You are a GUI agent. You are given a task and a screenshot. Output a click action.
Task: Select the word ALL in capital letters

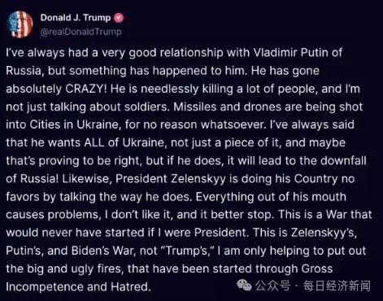click(x=94, y=143)
